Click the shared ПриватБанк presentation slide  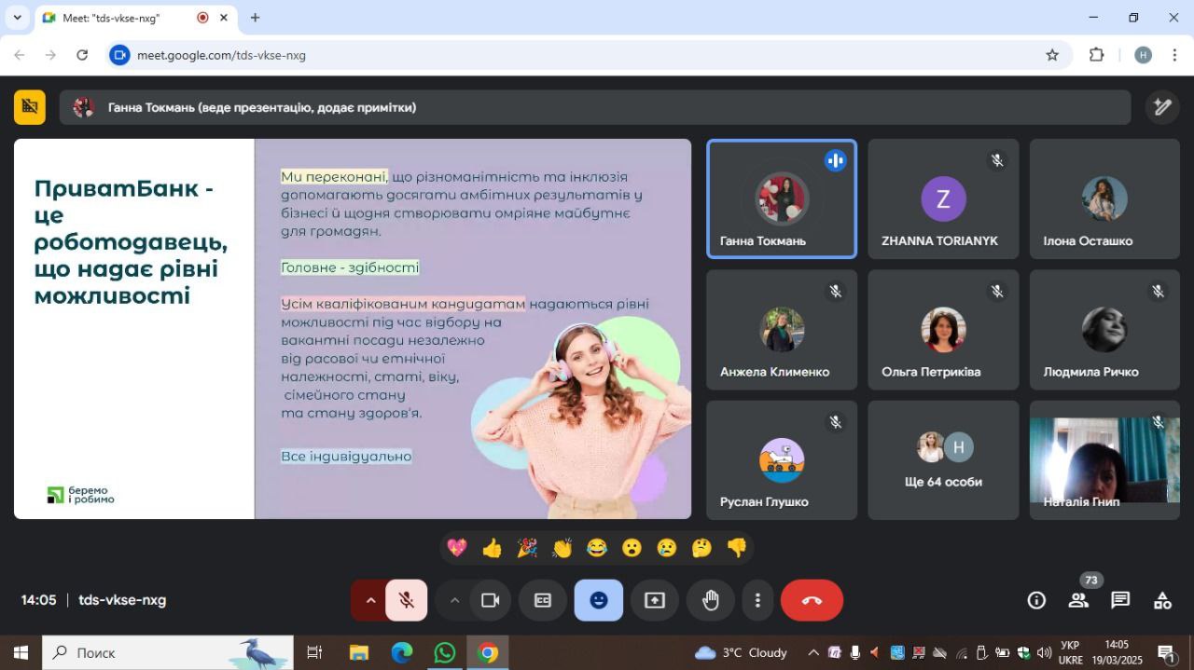(x=353, y=329)
